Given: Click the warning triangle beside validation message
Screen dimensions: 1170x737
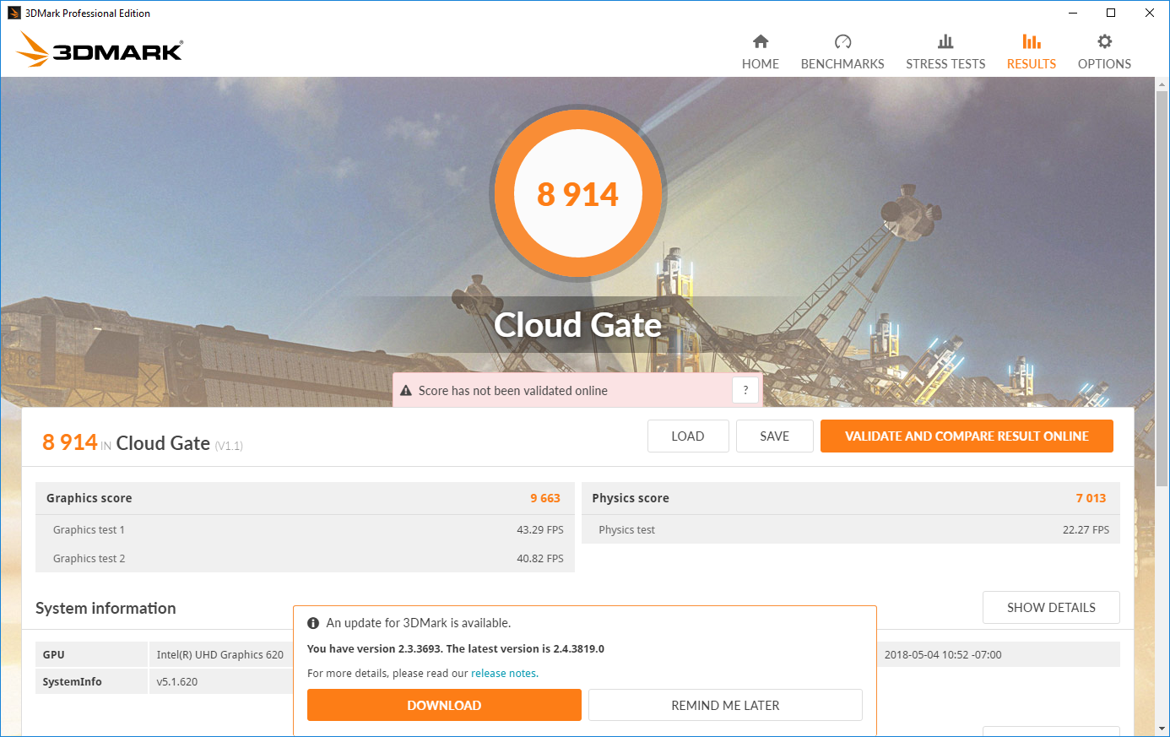Looking at the screenshot, I should pos(405,391).
